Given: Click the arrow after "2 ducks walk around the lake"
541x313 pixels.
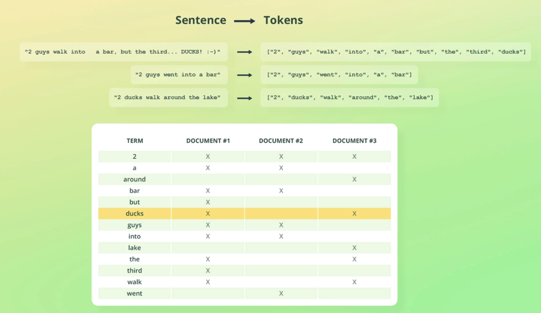Looking at the screenshot, I should click(x=245, y=98).
